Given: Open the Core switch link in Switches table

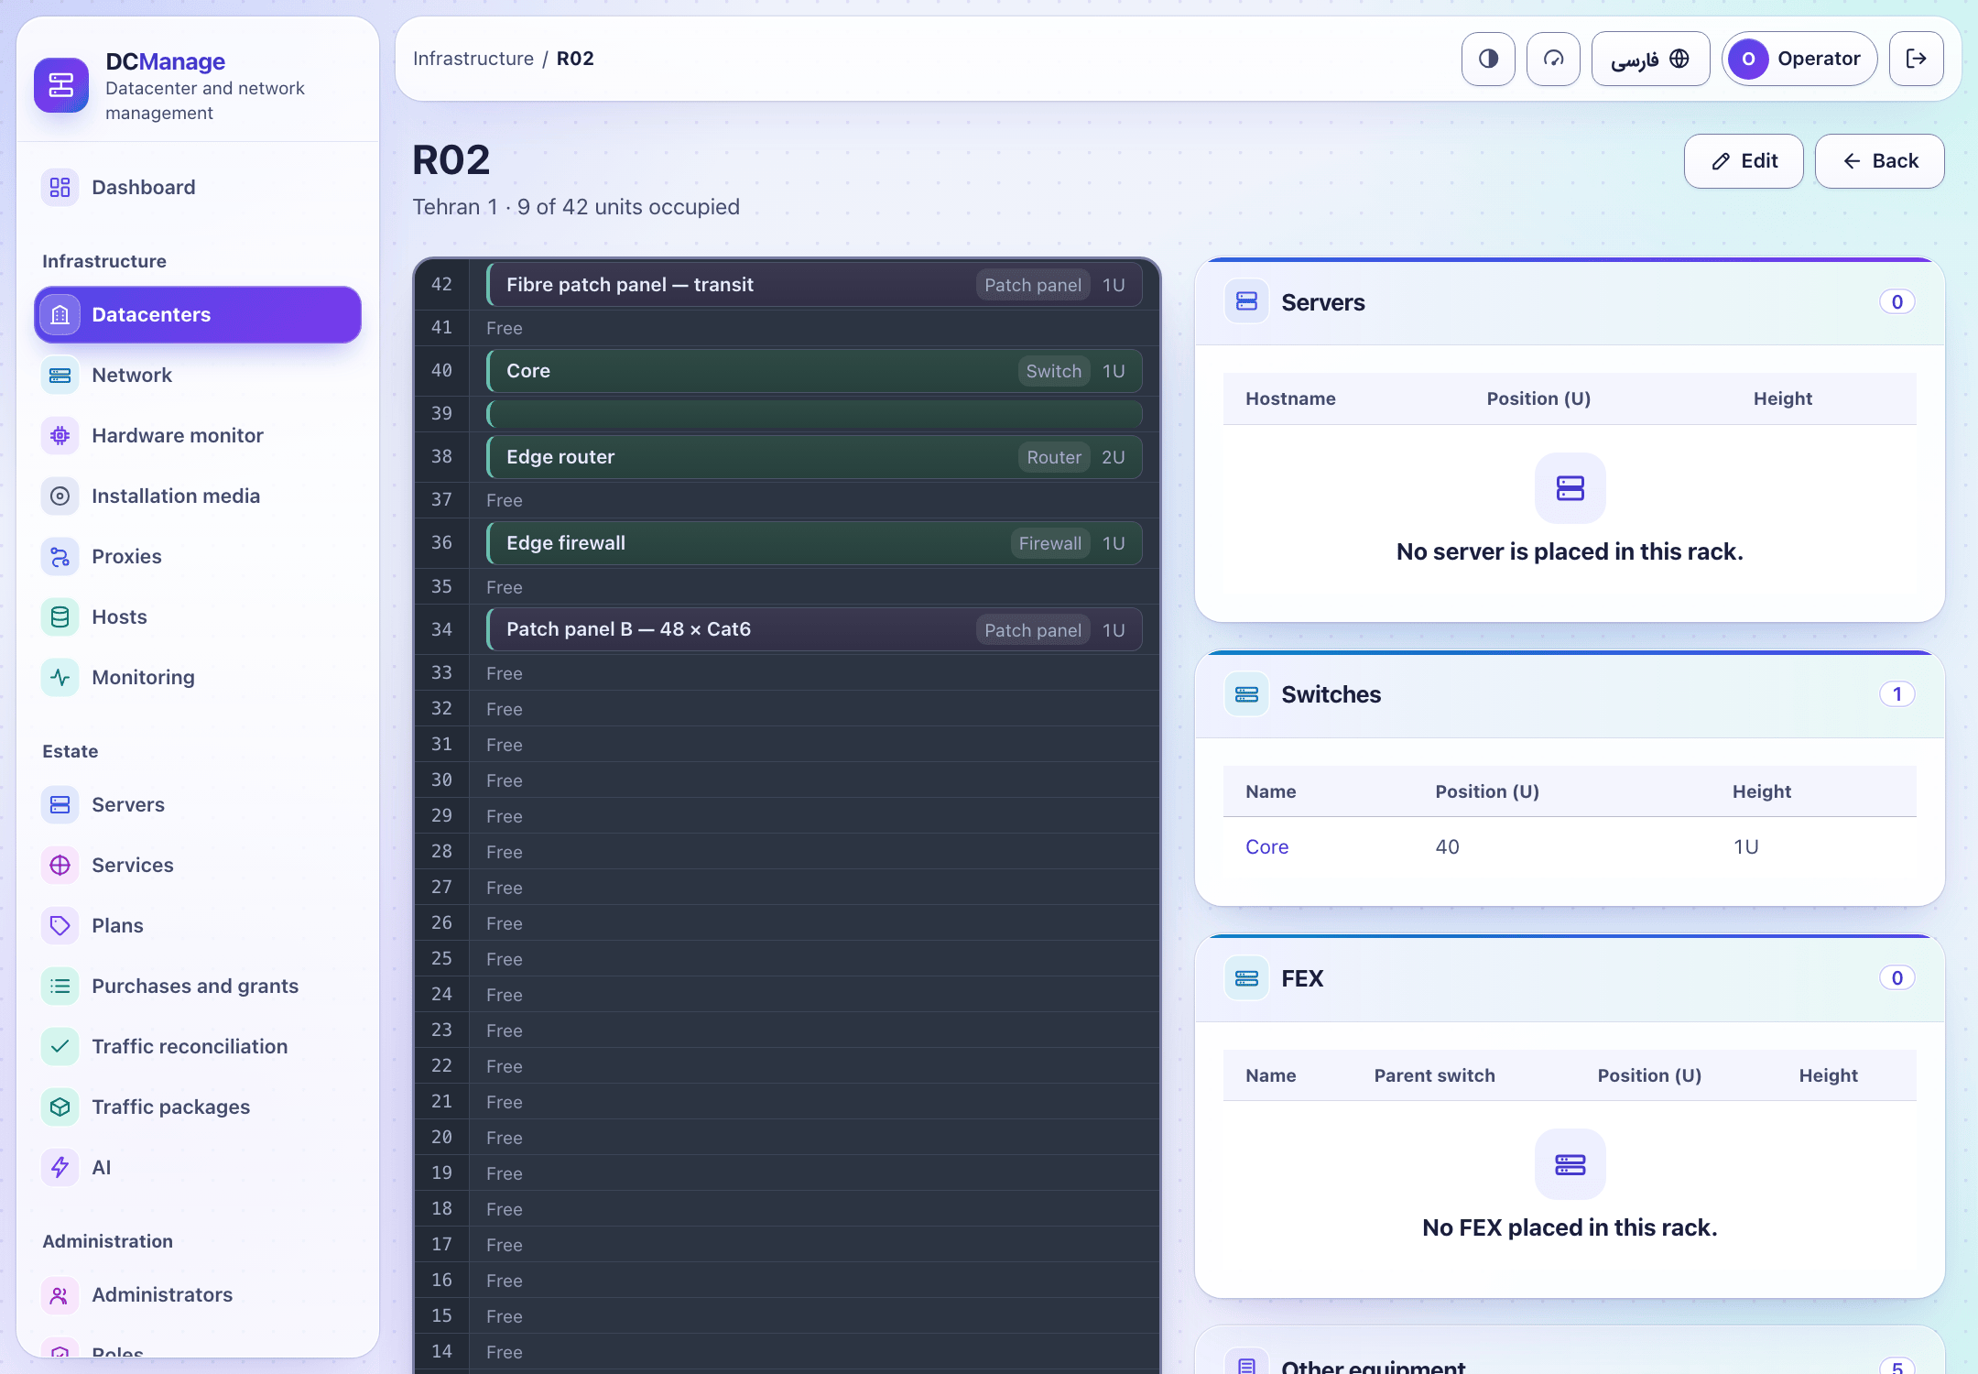Looking at the screenshot, I should (1266, 846).
